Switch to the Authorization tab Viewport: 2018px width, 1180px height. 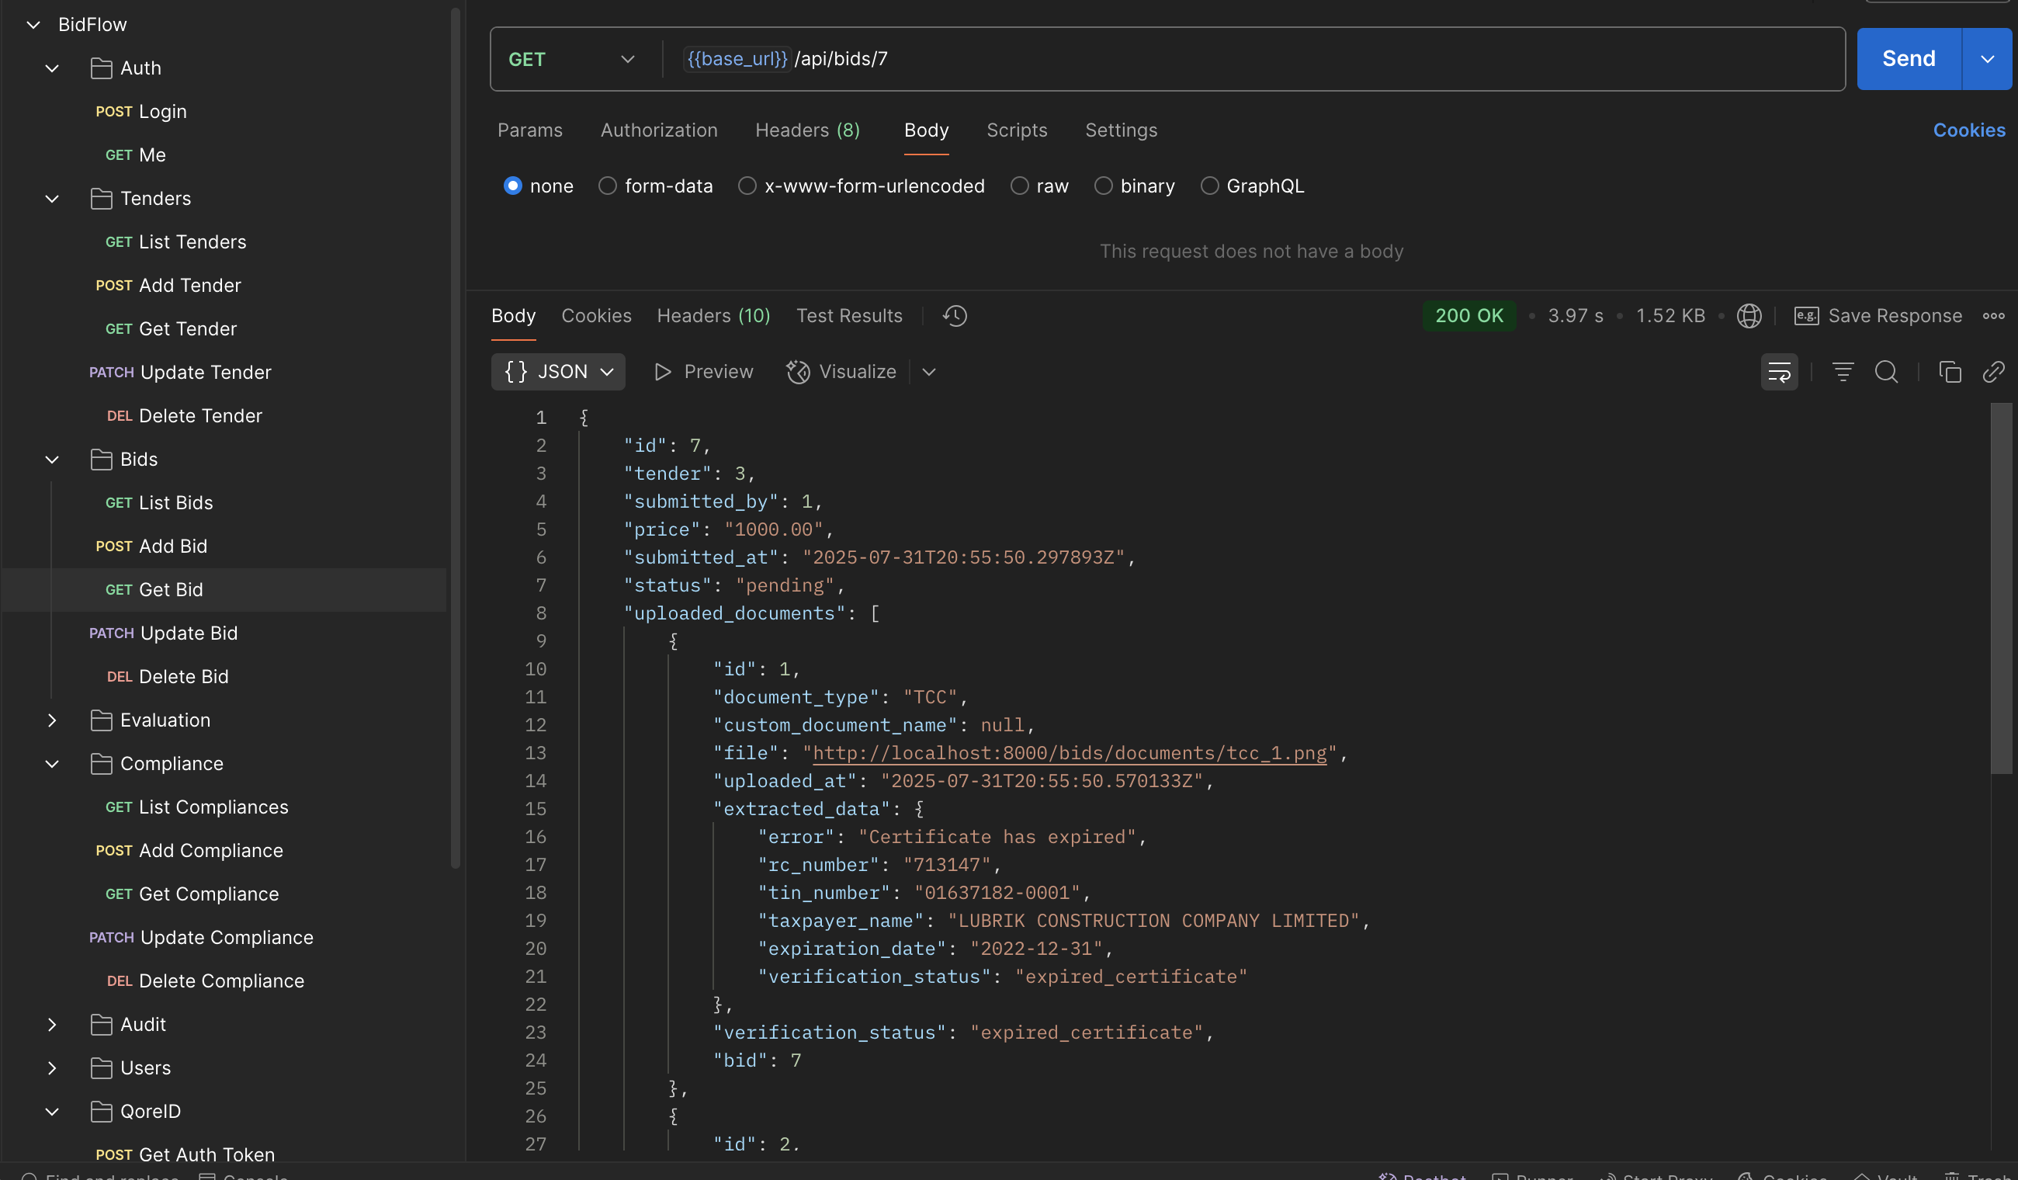tap(659, 130)
